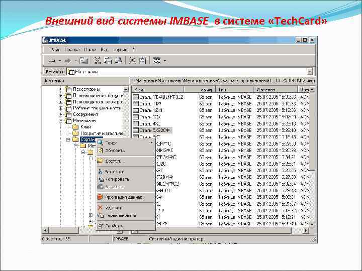Image resolution: width=362 pixels, height=271 pixels.
Task: Click the Системный администратор status text
Action: (x=176, y=239)
